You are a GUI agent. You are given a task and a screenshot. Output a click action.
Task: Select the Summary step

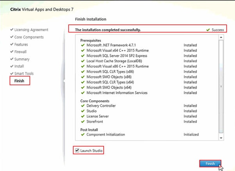coord(22,59)
